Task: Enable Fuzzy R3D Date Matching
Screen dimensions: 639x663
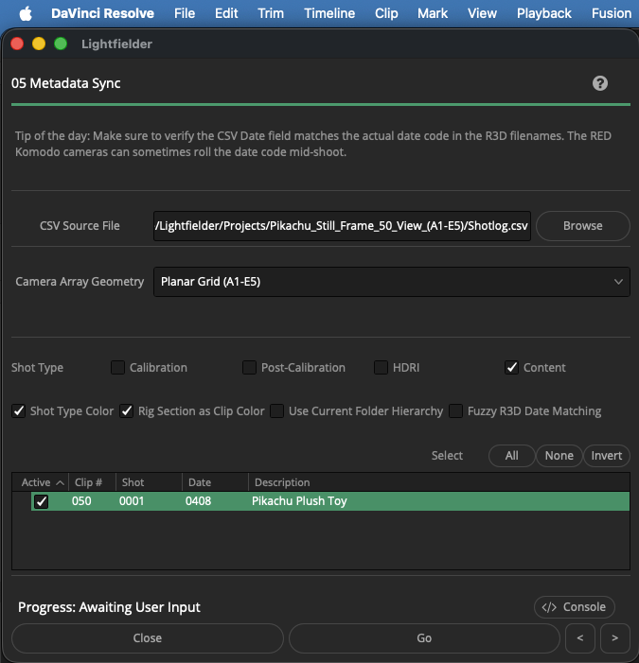Action: (x=455, y=411)
